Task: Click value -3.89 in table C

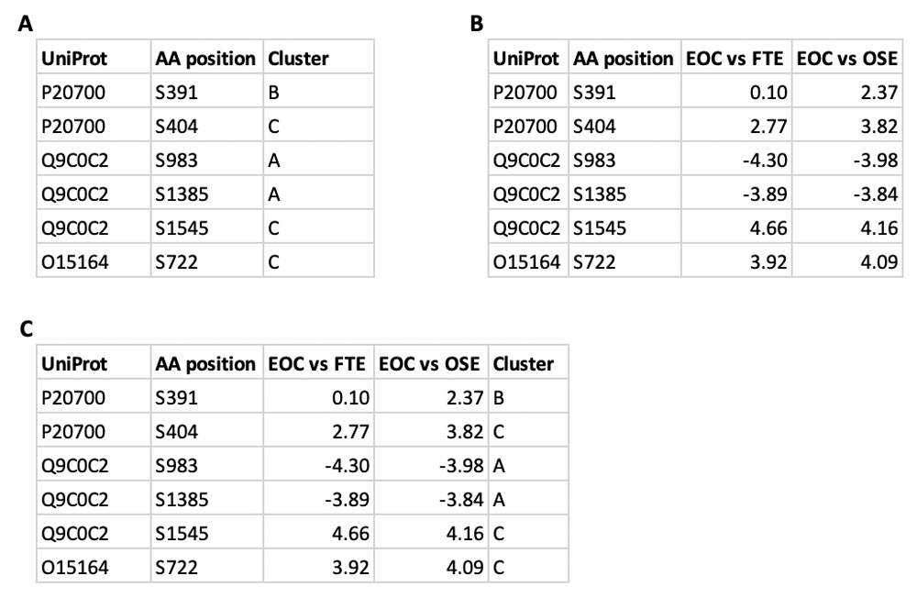Action: [x=347, y=500]
